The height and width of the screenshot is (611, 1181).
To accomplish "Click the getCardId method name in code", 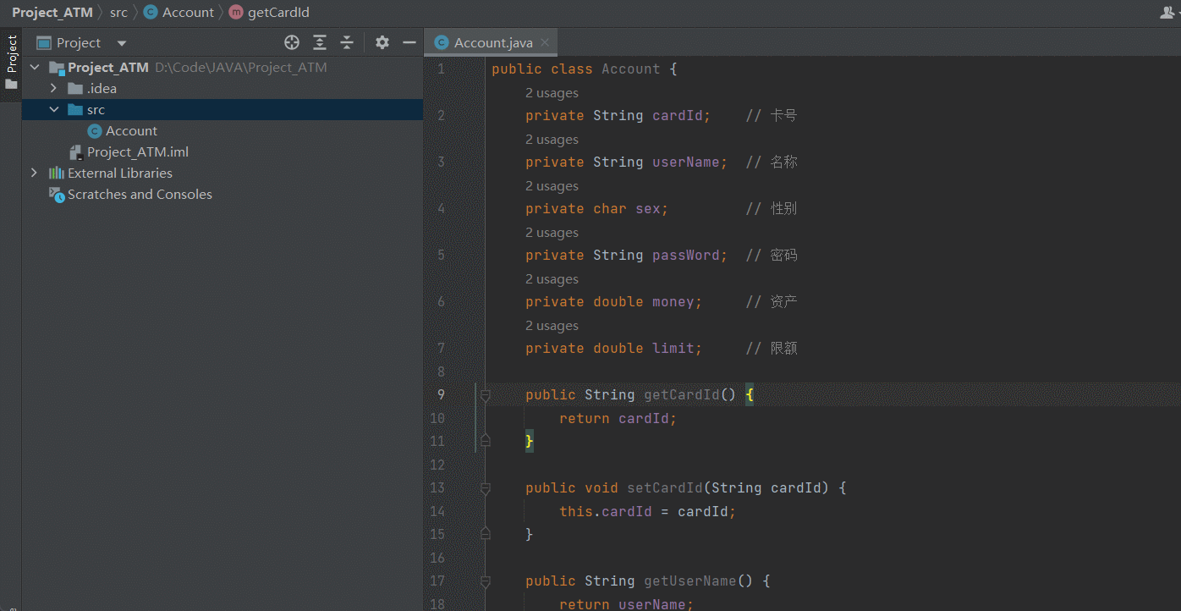I will (x=681, y=394).
